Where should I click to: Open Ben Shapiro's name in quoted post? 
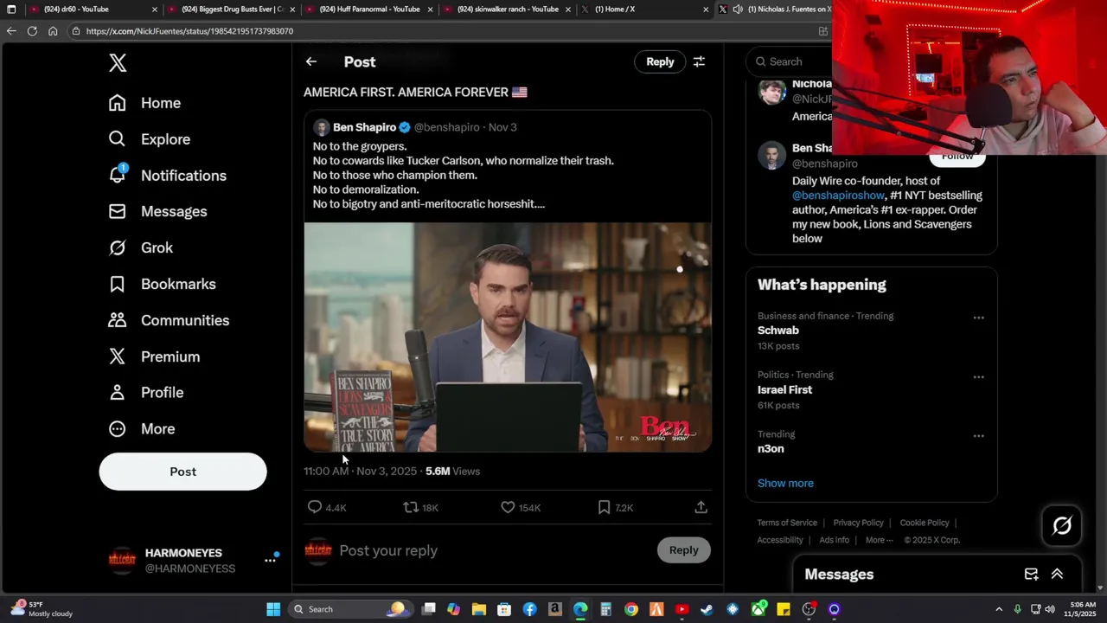pos(364,127)
